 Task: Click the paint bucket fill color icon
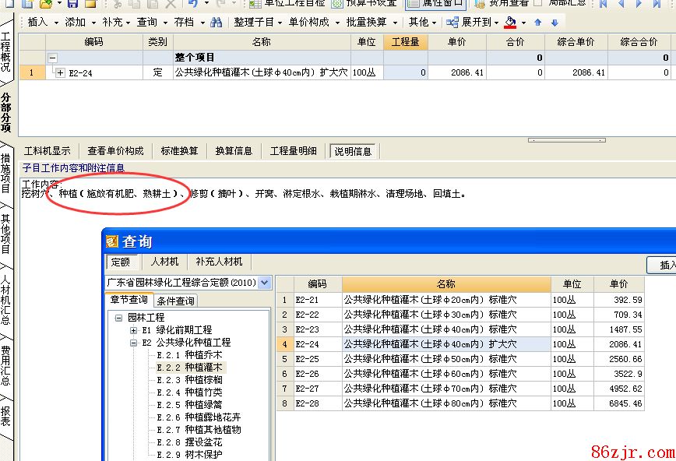[x=510, y=23]
